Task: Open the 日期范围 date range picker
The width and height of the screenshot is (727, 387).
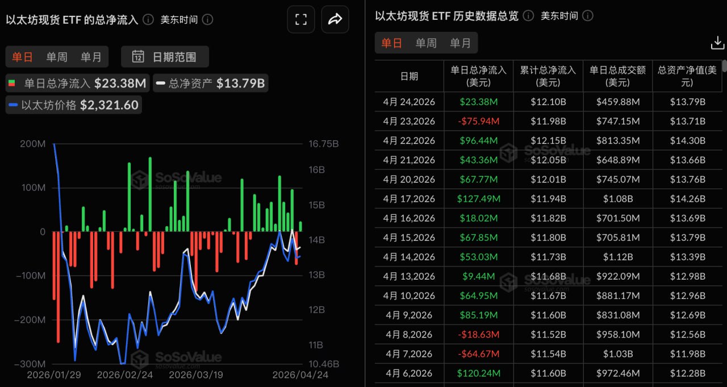Action: (165, 56)
